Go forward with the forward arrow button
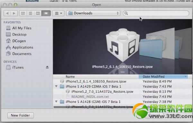 [x=14, y=13]
